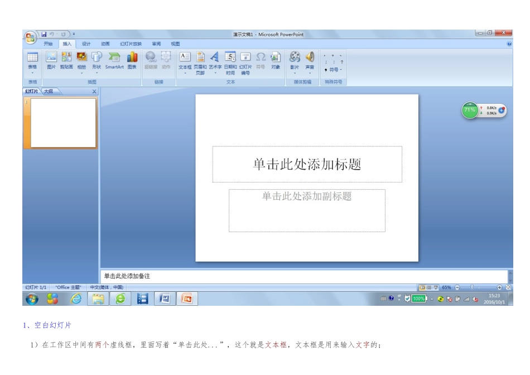Click the notes area 单击此处添加备注
The width and height of the screenshot is (530, 375).
(x=304, y=276)
